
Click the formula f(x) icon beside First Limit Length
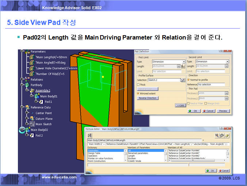[x=183, y=66]
